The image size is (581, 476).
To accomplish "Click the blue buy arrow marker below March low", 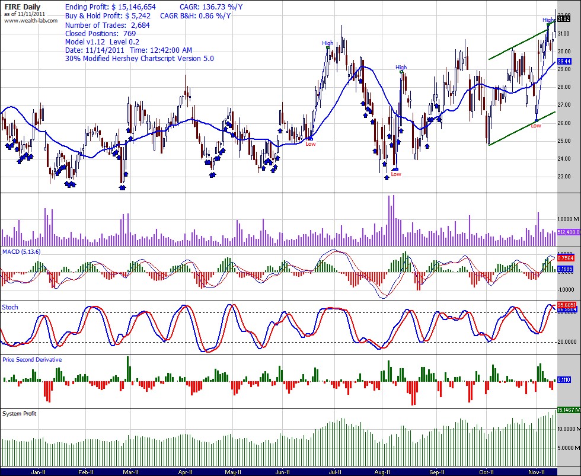I will [122, 187].
